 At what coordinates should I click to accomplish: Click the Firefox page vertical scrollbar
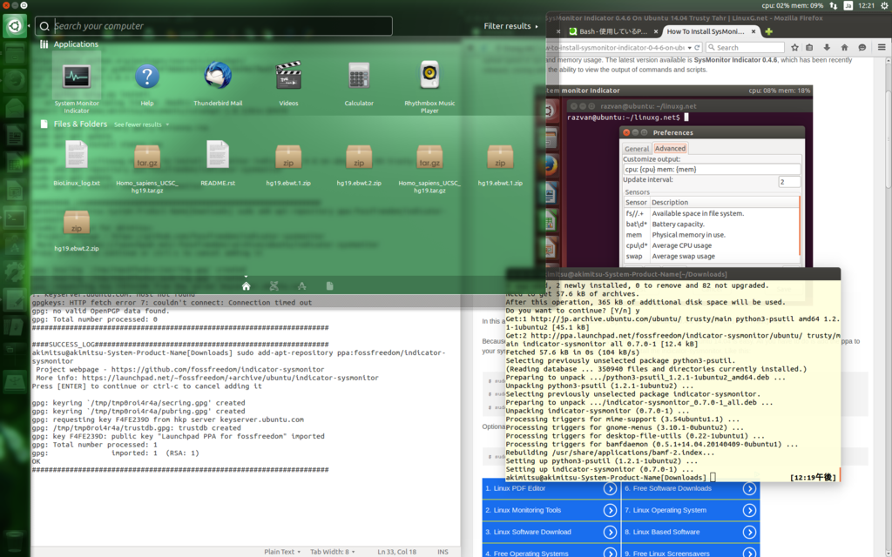click(889, 139)
